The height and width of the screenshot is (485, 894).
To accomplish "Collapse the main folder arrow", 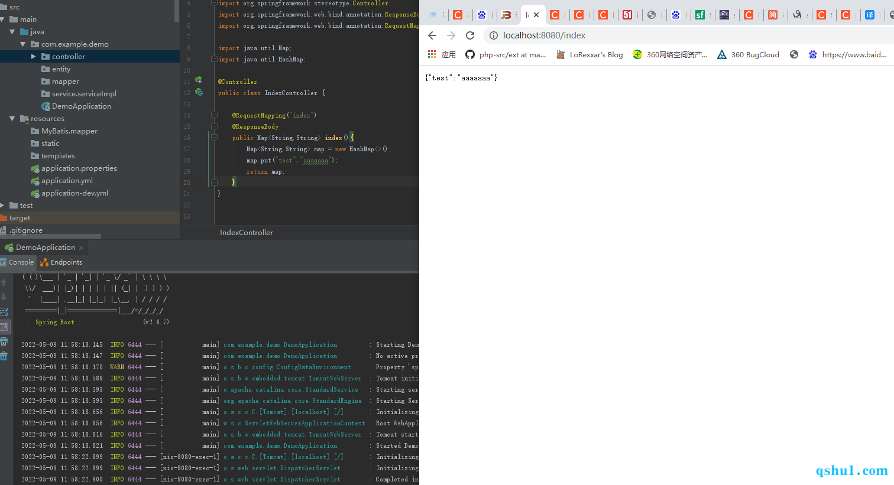I will click(x=3, y=19).
